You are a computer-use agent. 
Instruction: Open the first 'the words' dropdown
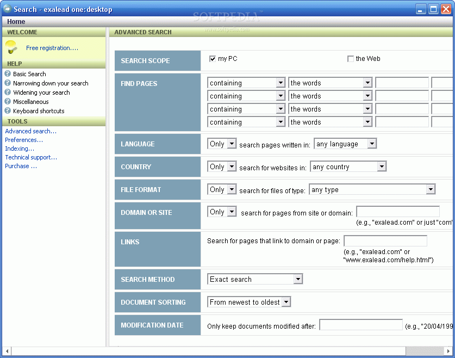330,83
